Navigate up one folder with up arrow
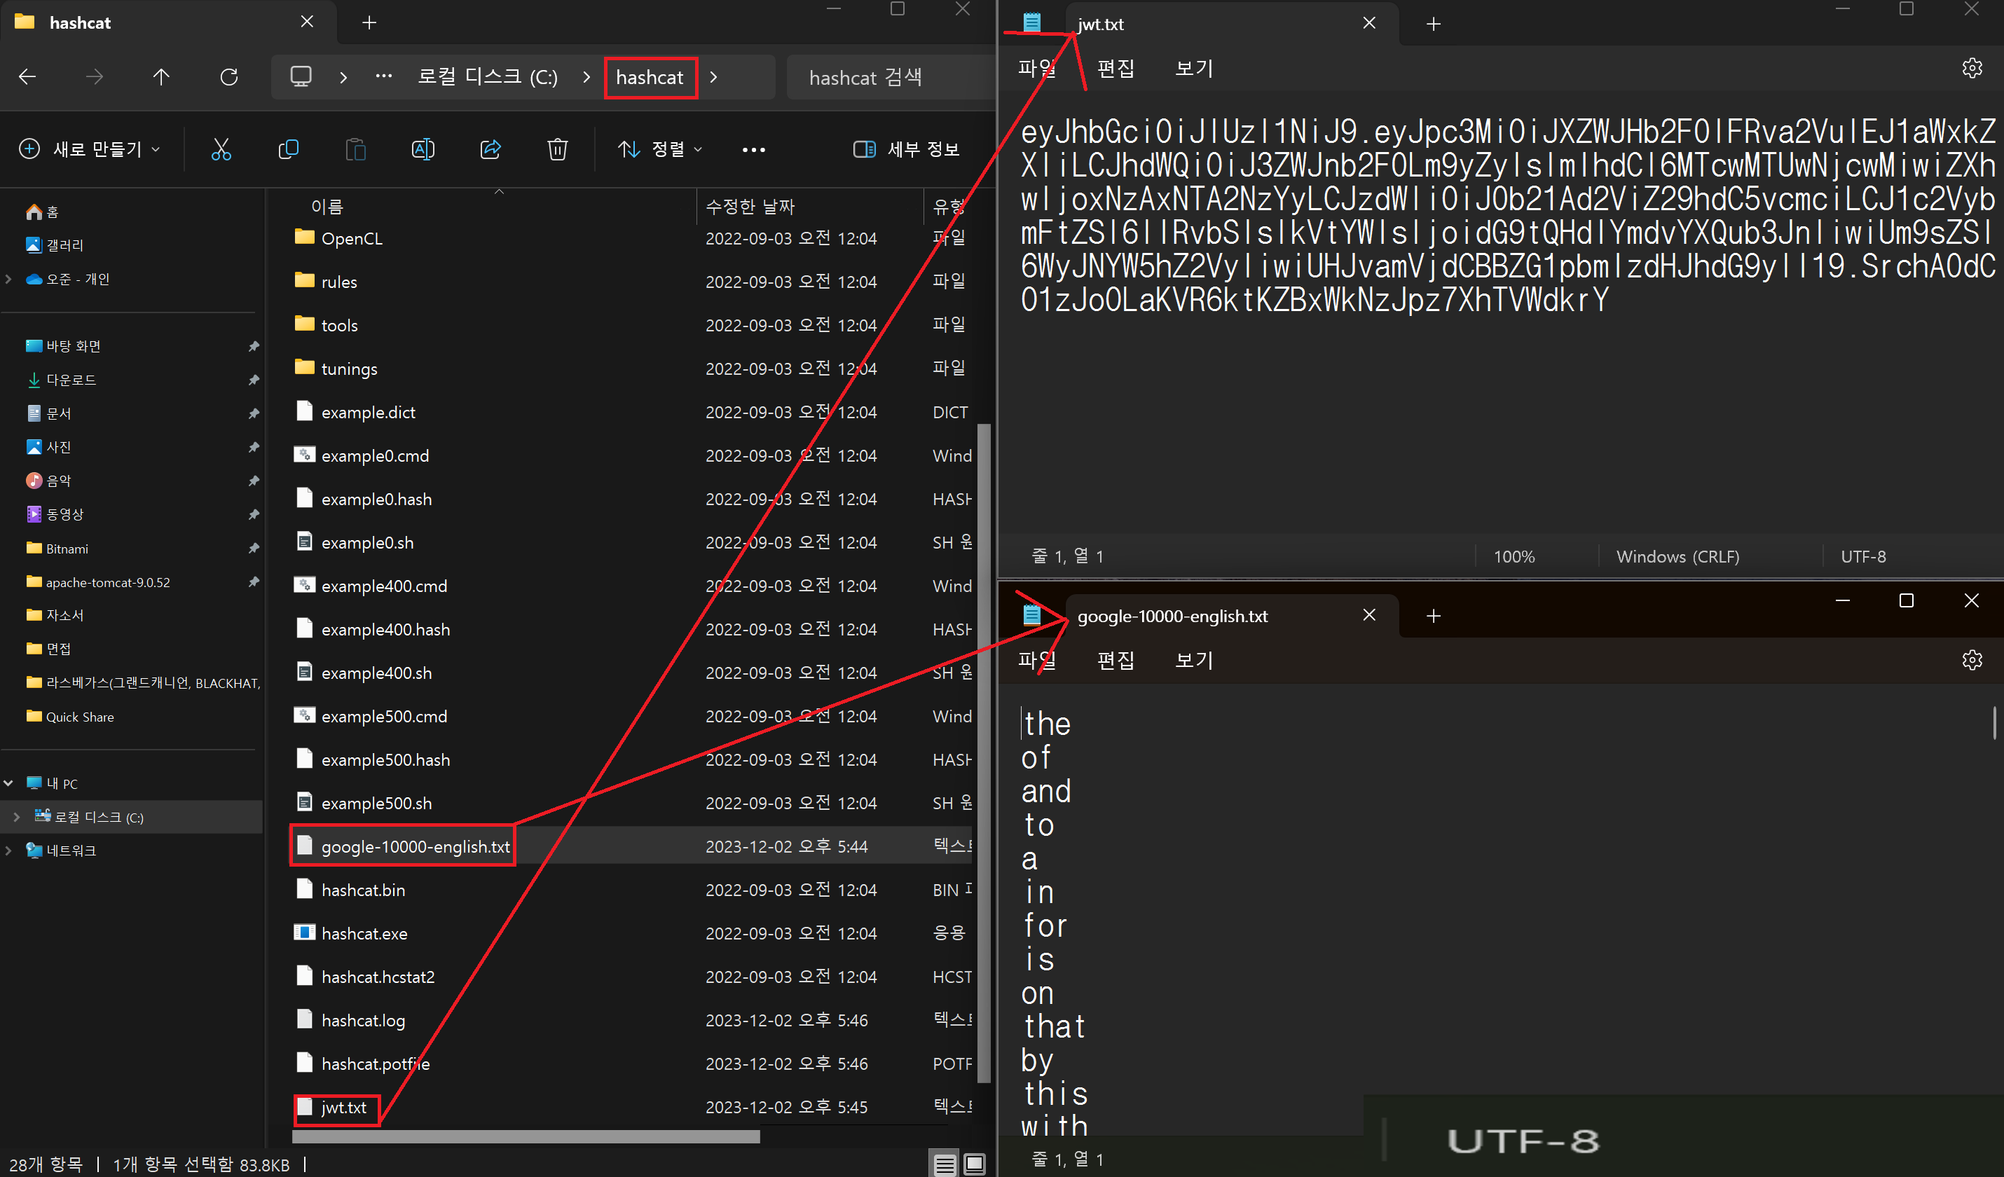Image resolution: width=2004 pixels, height=1177 pixels. pos(161,77)
